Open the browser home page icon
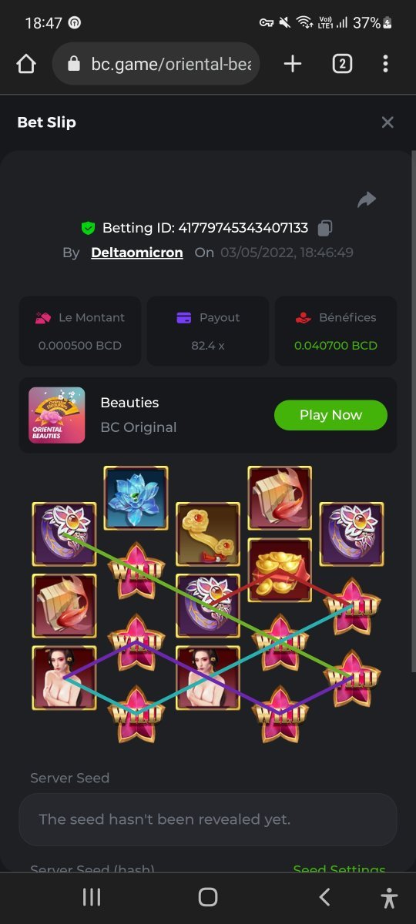This screenshot has width=416, height=924. [26, 64]
